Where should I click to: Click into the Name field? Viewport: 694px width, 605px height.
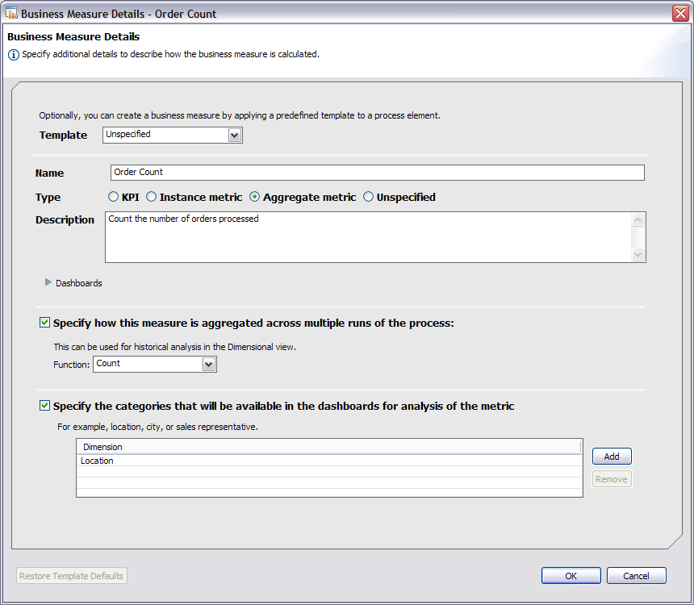tap(377, 172)
